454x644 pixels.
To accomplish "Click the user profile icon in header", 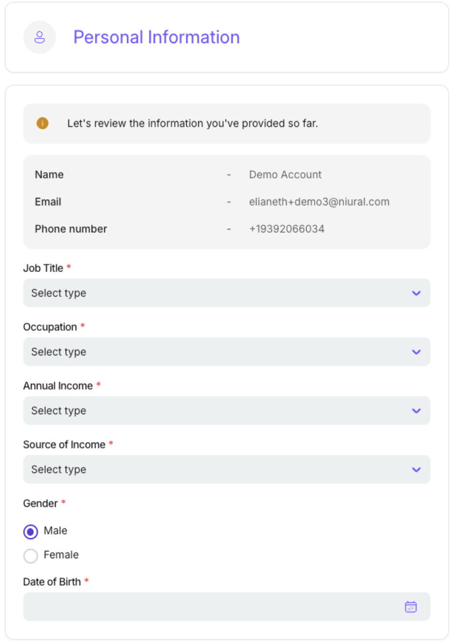I will (40, 37).
